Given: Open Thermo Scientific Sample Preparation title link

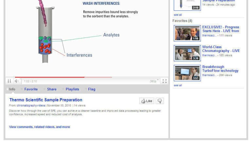Looking at the screenshot, I should [46, 100].
